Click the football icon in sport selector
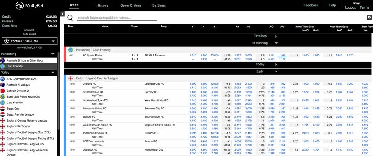The width and height of the screenshot is (373, 156). 6,41
